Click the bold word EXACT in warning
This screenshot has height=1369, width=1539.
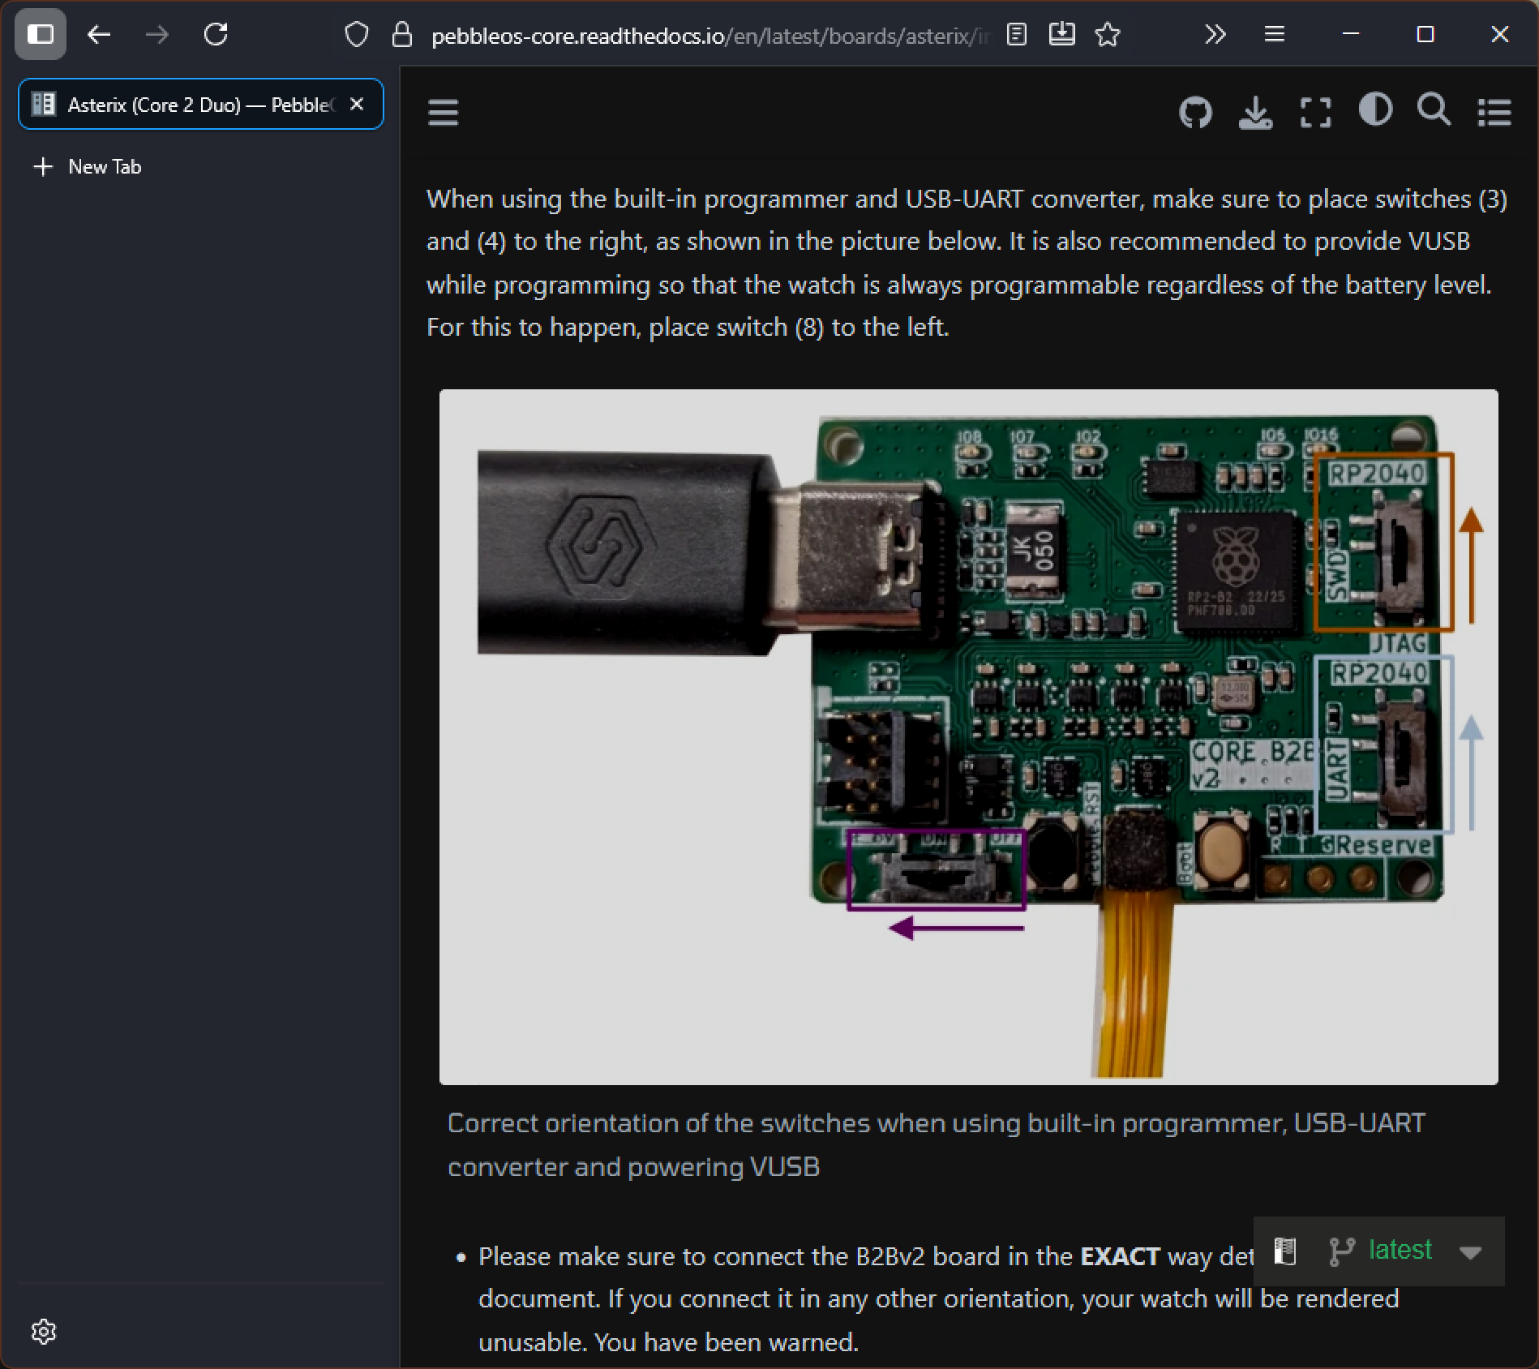pos(1120,1256)
